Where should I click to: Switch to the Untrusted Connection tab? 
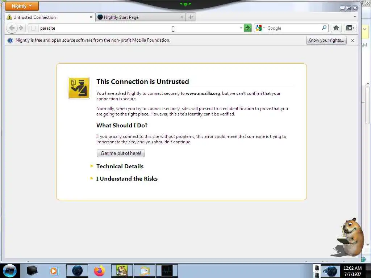[x=50, y=17]
